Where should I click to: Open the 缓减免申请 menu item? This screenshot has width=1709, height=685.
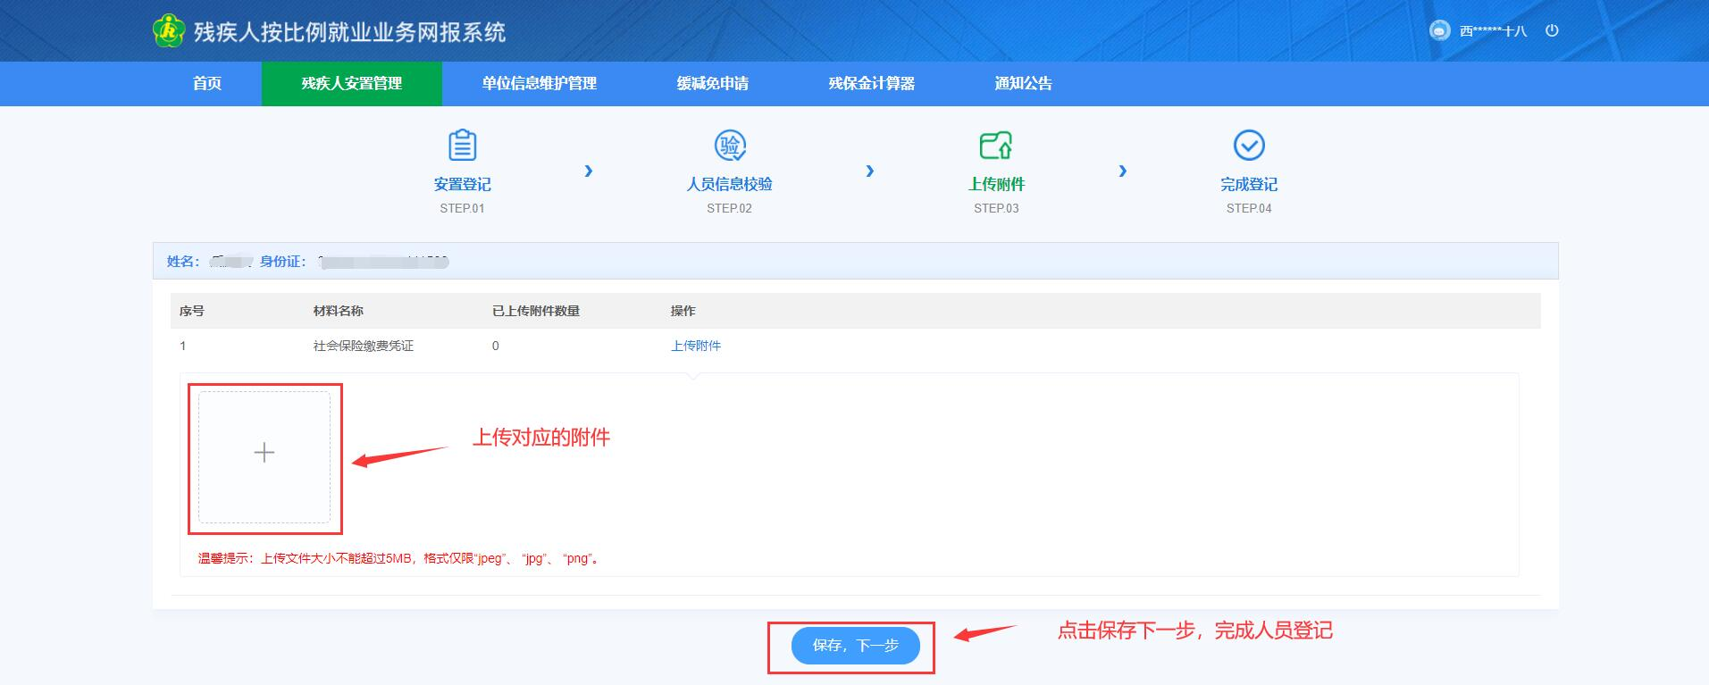tap(712, 83)
